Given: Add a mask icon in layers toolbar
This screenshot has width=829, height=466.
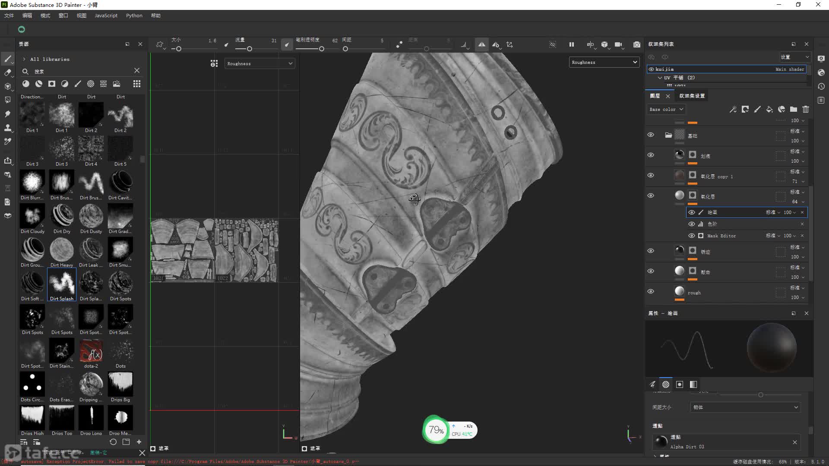Looking at the screenshot, I should pos(745,109).
